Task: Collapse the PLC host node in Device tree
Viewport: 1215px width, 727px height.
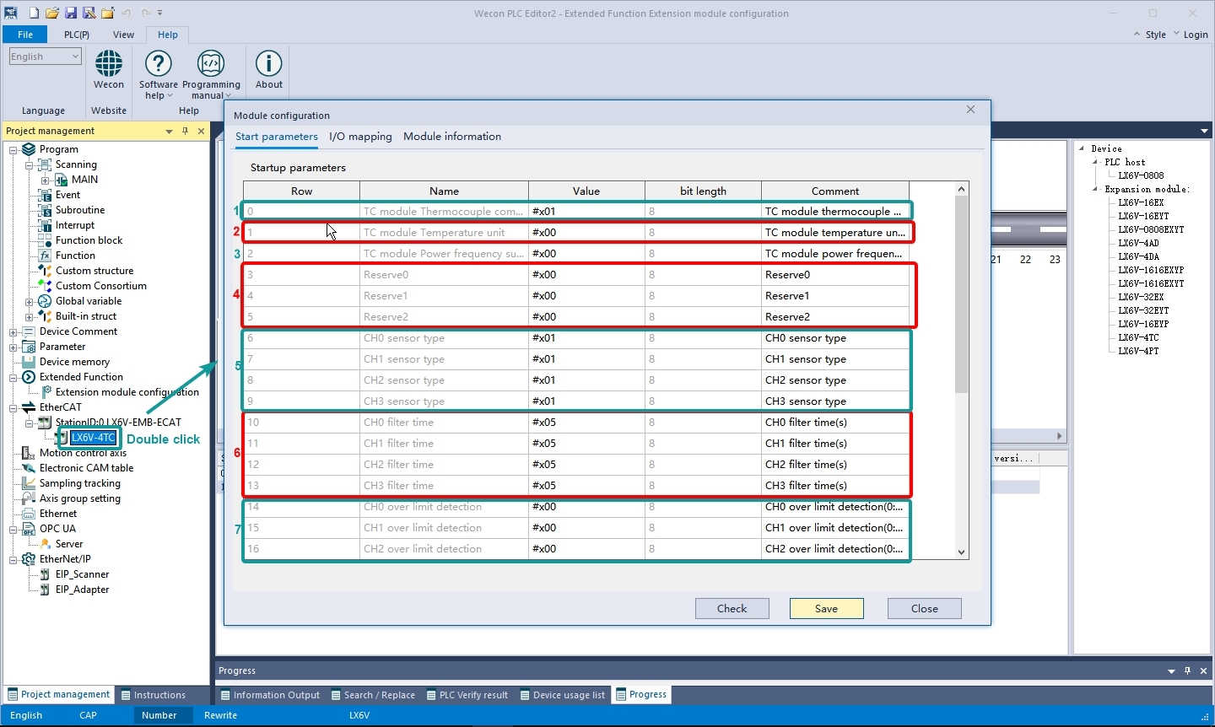Action: coord(1095,162)
